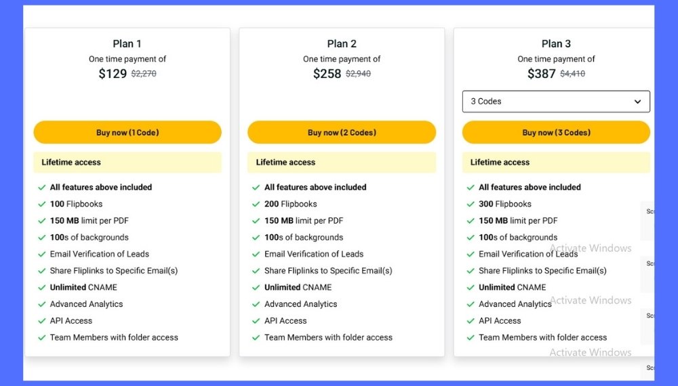Click the $129 price in Plan 1

(x=113, y=74)
